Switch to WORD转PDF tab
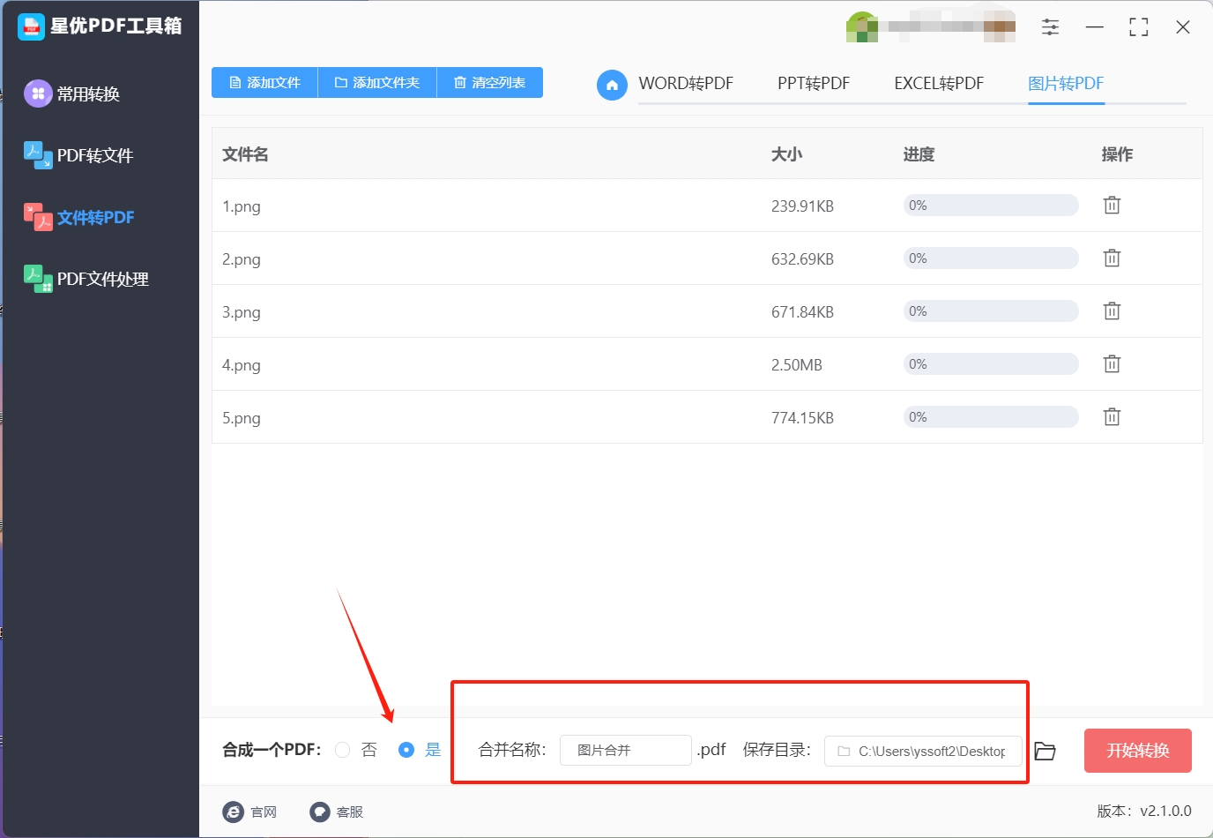1213x838 pixels. click(x=686, y=83)
